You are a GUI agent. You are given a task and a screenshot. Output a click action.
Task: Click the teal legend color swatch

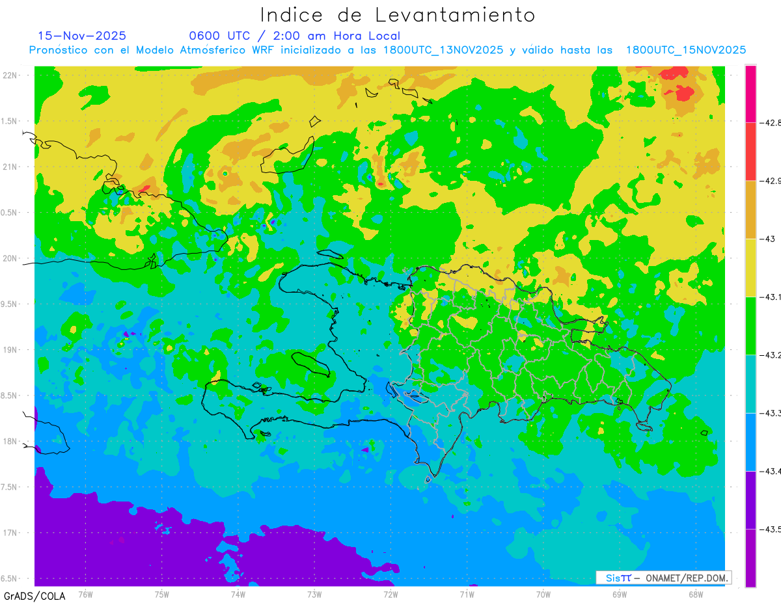click(x=750, y=384)
